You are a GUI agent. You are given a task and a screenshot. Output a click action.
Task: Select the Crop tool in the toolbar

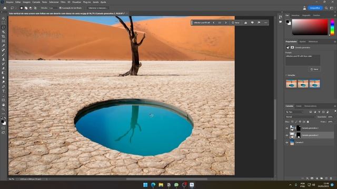click(3, 36)
